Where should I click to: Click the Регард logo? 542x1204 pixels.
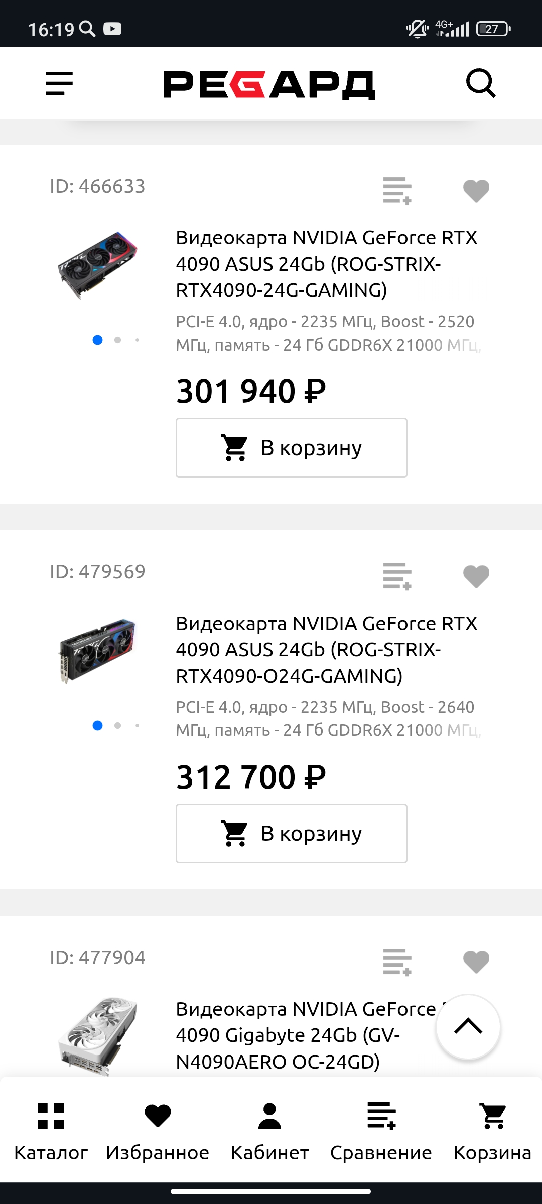click(269, 85)
